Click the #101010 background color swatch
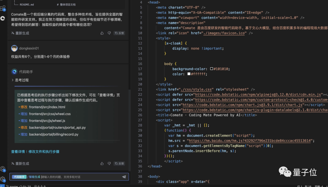 click(212, 69)
